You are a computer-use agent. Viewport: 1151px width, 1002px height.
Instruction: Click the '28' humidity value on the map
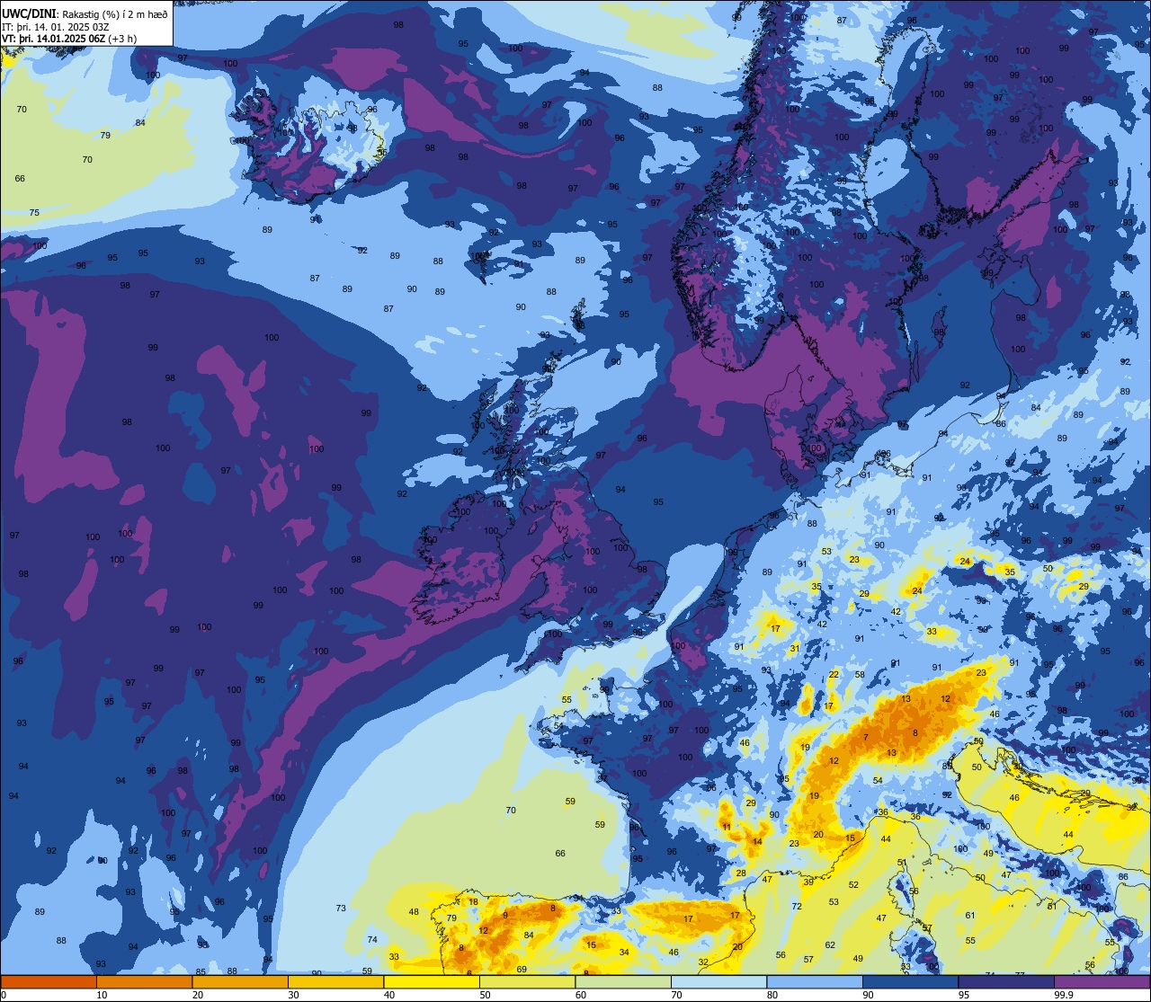click(741, 873)
